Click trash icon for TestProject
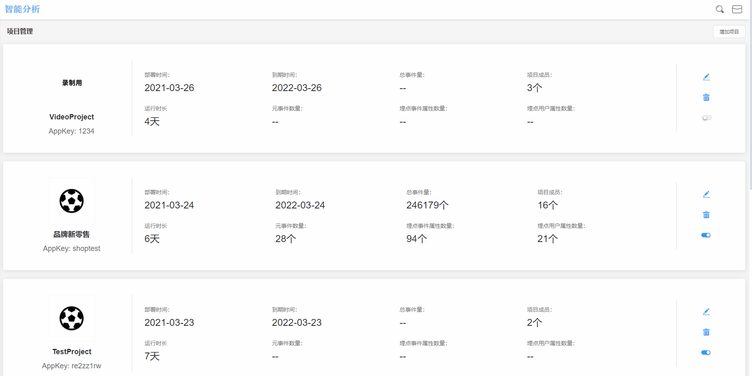752x376 pixels. coord(706,332)
